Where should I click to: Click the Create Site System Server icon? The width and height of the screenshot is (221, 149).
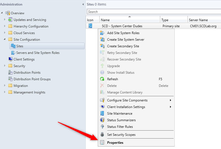point(102,40)
